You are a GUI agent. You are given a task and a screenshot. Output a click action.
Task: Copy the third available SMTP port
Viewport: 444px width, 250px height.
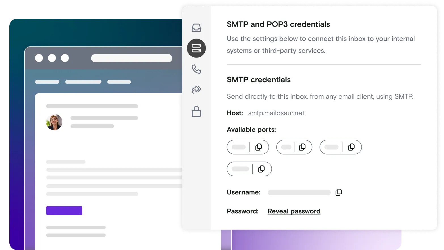click(352, 147)
